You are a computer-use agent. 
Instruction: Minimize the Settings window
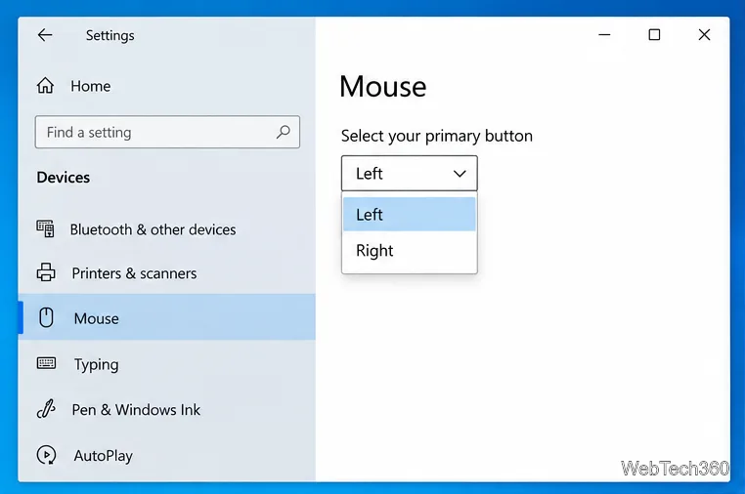(604, 34)
